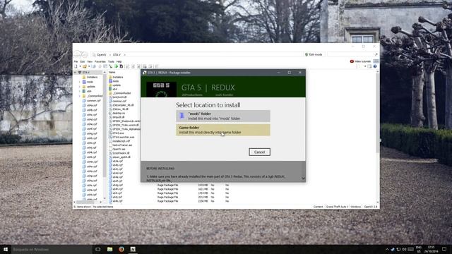The width and height of the screenshot is (452, 254).
Task: Select the Installers folder in file list
Action: click(x=118, y=77)
